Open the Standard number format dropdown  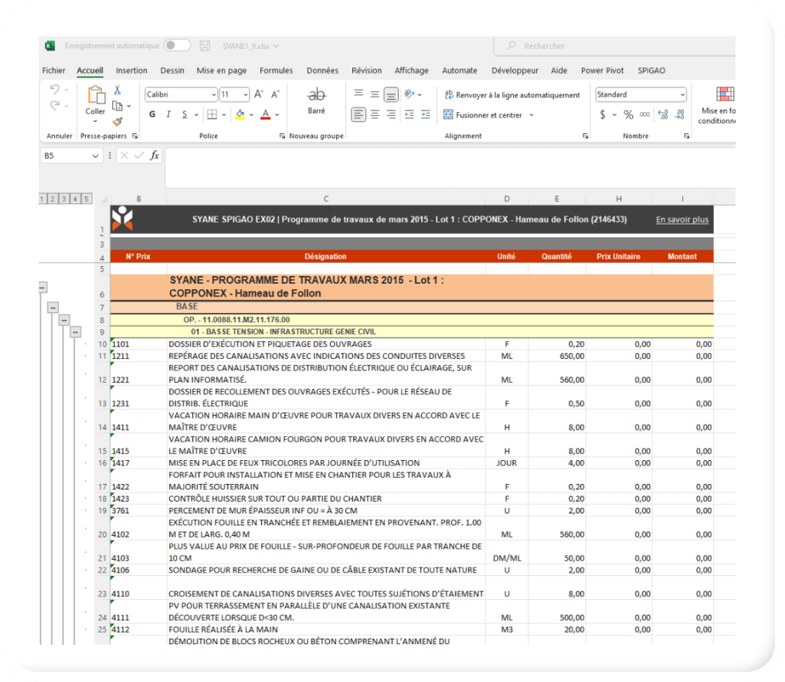pos(681,95)
